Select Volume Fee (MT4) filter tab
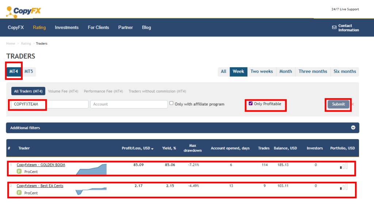 (63, 91)
